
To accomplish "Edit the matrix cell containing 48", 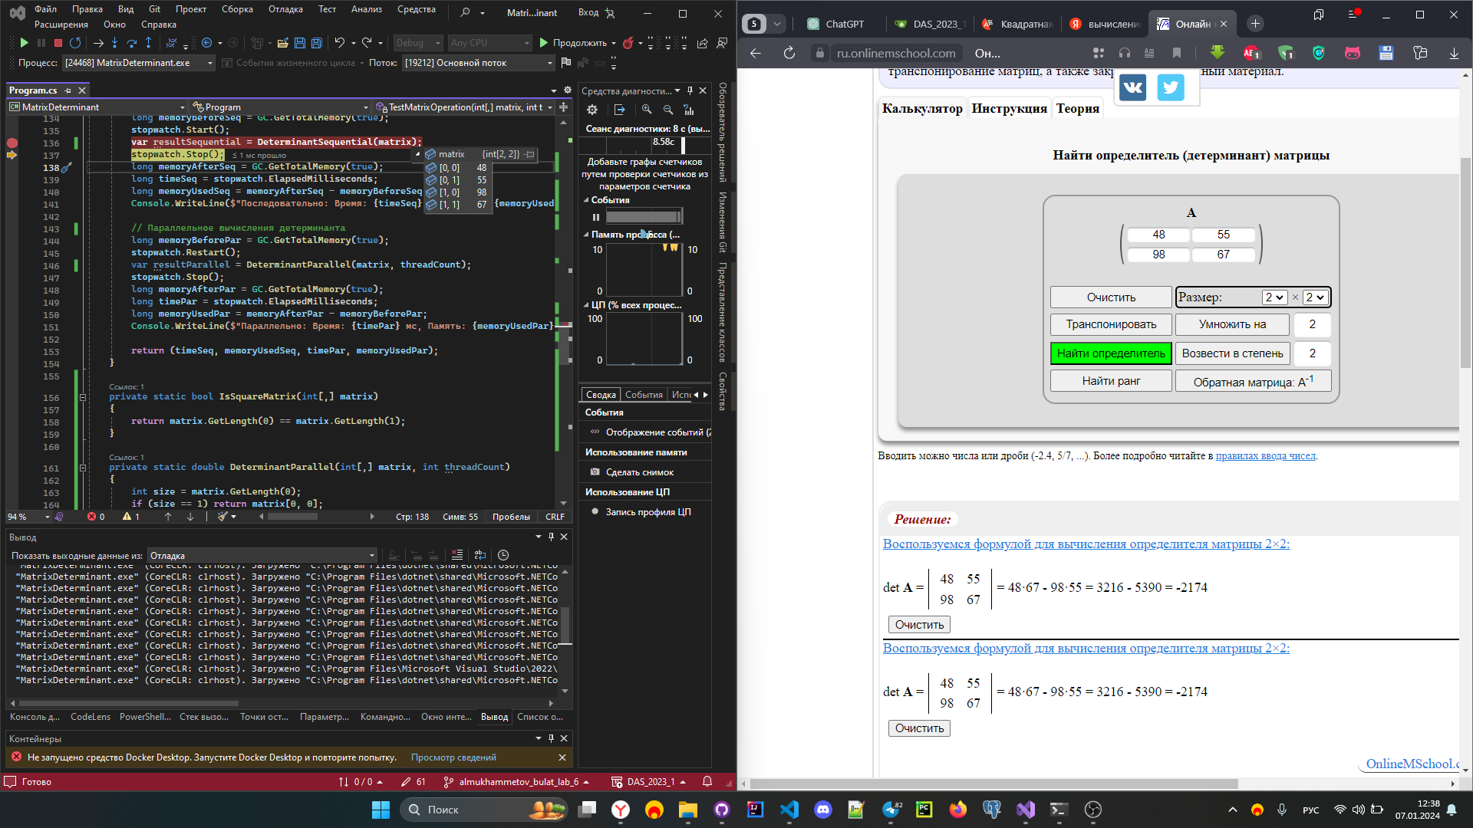I will pyautogui.click(x=1158, y=235).
